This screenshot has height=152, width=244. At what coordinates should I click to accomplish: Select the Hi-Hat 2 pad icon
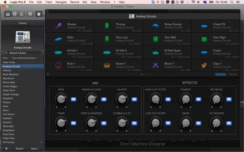click(107, 52)
